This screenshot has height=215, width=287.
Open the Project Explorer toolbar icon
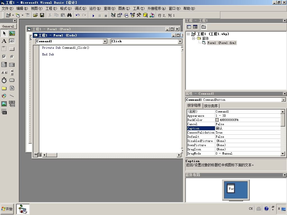point(113,15)
